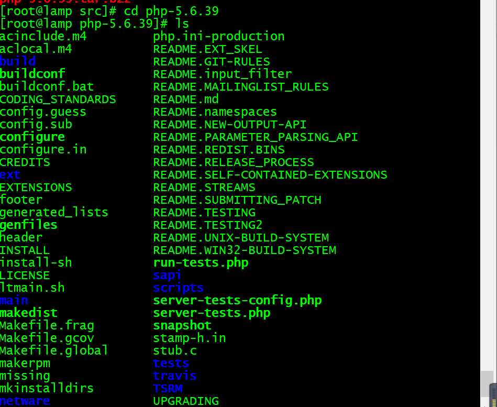Click the blue 'travis' directory name
The height and width of the screenshot is (407, 497).
[x=174, y=376]
